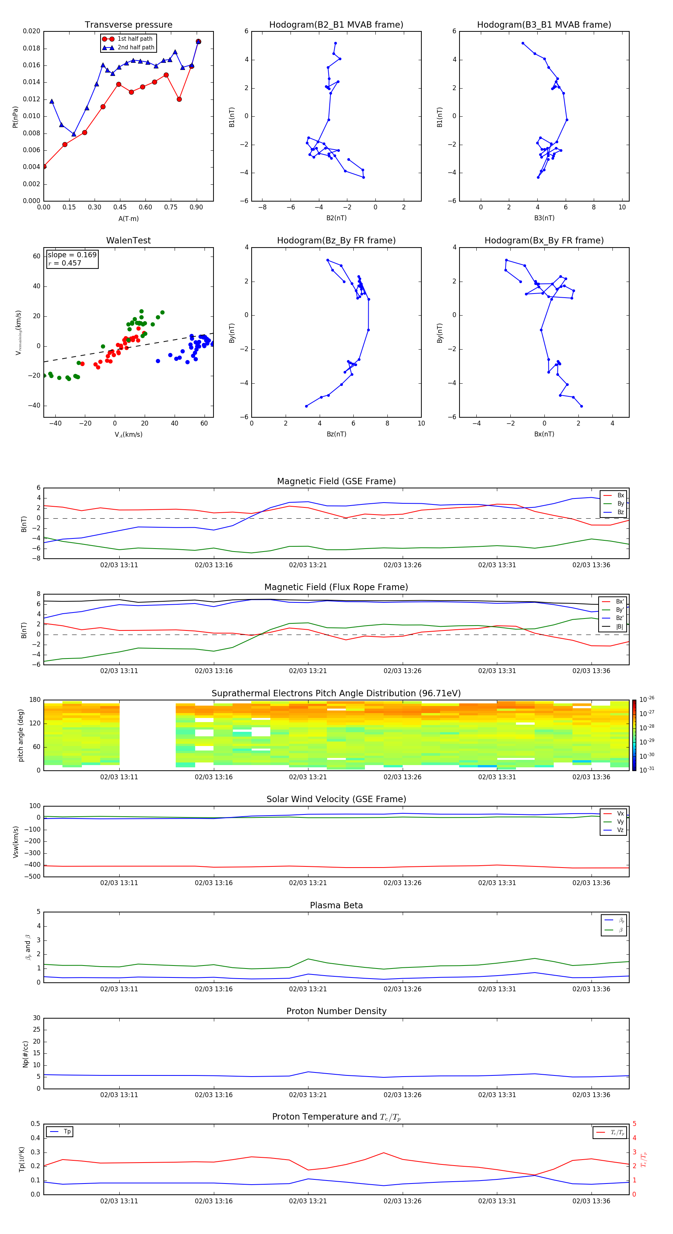Select the "Tp" temperature legend entry
This screenshot has height=1234, width=673.
point(60,1132)
